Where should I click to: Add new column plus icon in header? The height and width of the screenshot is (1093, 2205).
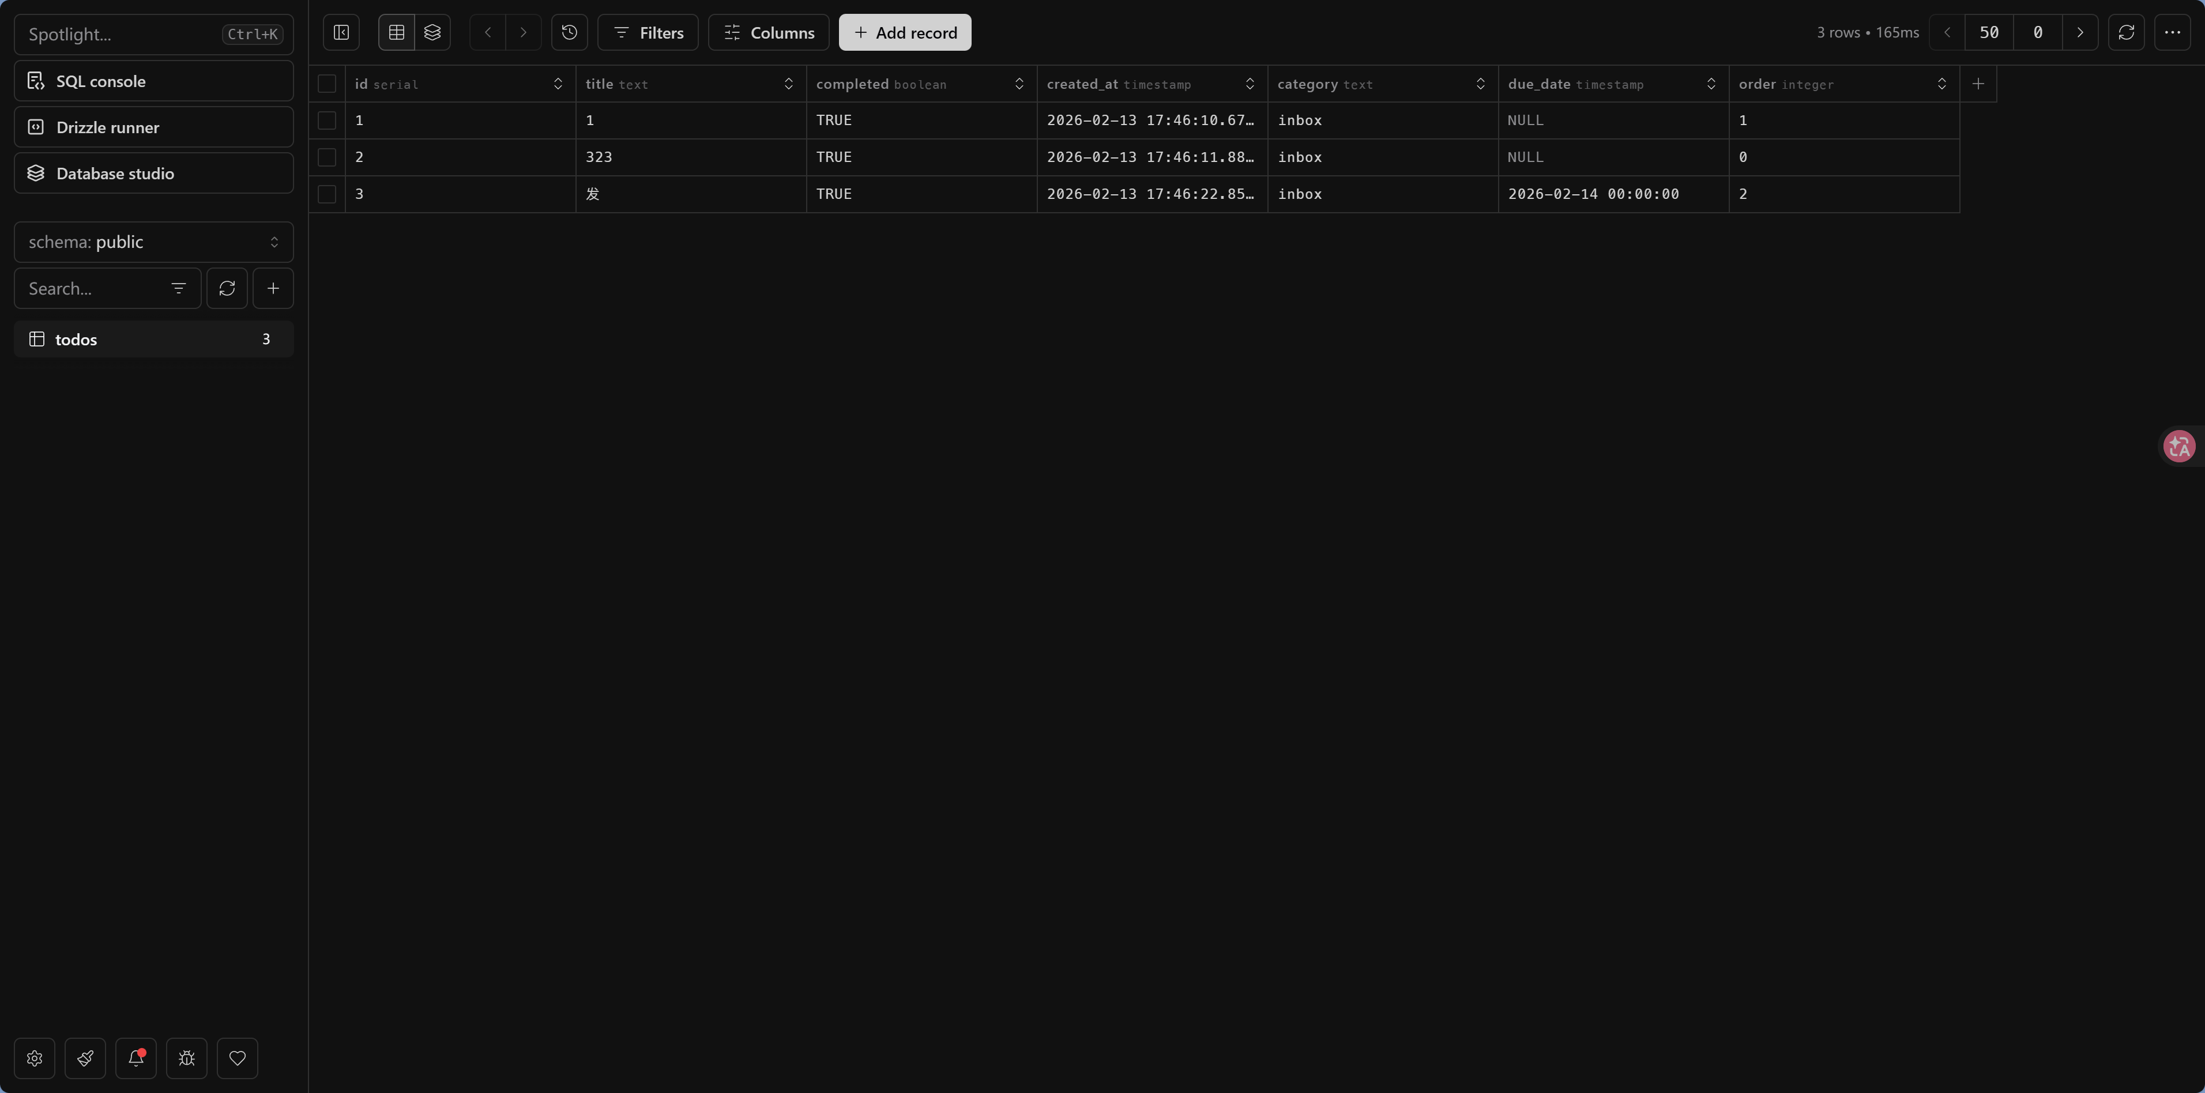pyautogui.click(x=1978, y=84)
